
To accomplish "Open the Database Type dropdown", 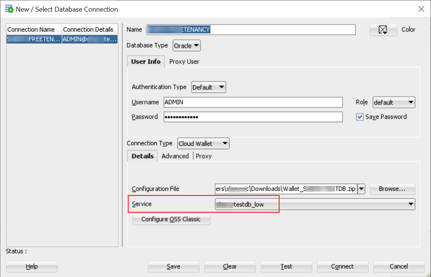I will click(187, 46).
